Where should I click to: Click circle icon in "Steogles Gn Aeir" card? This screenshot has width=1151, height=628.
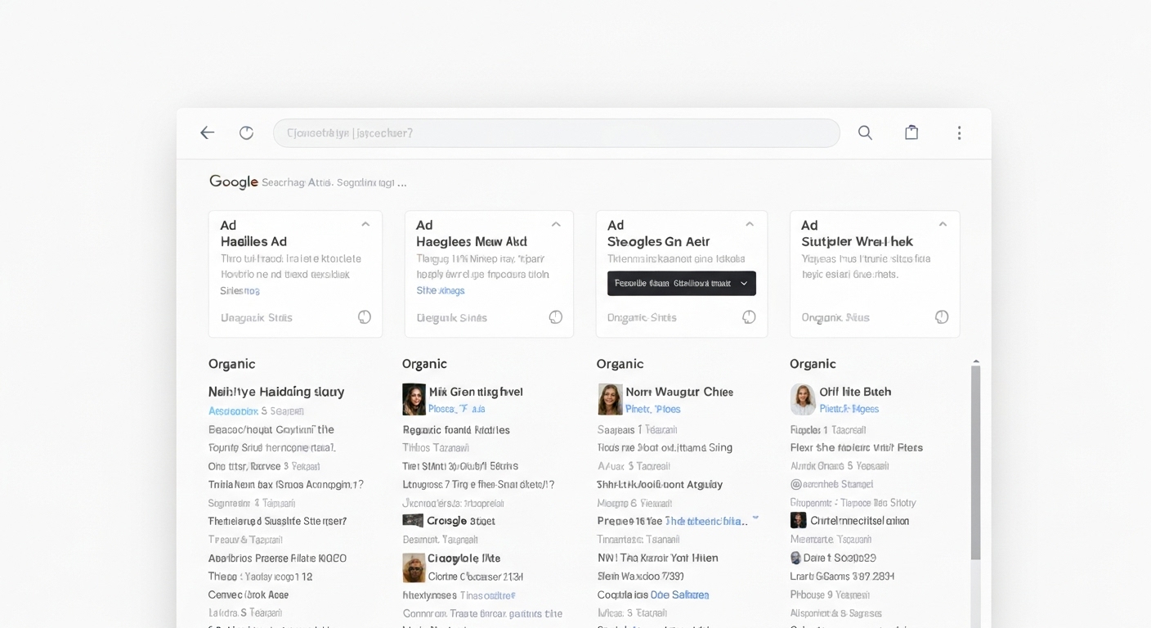coord(749,317)
